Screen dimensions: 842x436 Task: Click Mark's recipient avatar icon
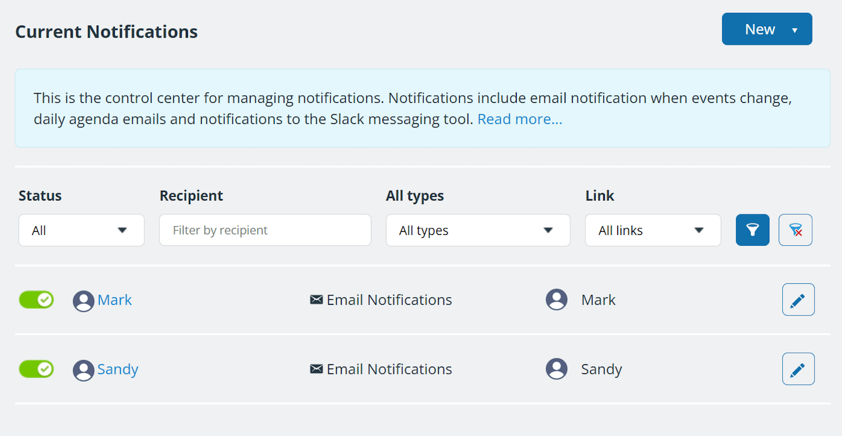pyautogui.click(x=83, y=301)
